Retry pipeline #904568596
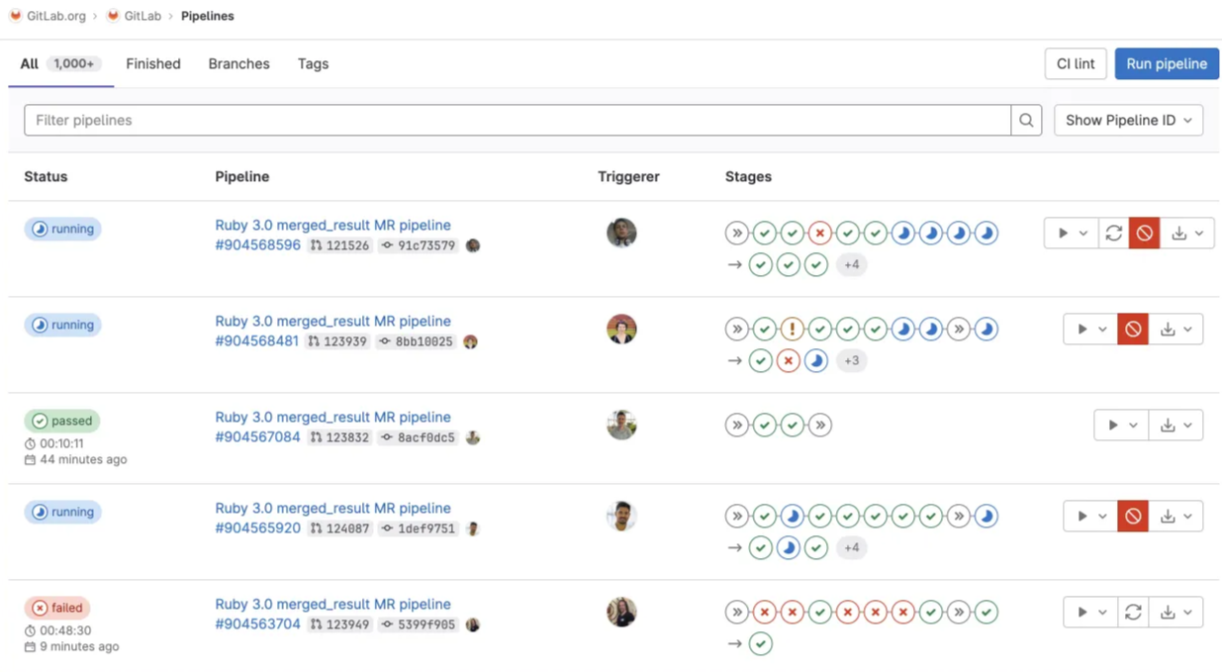The width and height of the screenshot is (1222, 672). click(x=1113, y=233)
